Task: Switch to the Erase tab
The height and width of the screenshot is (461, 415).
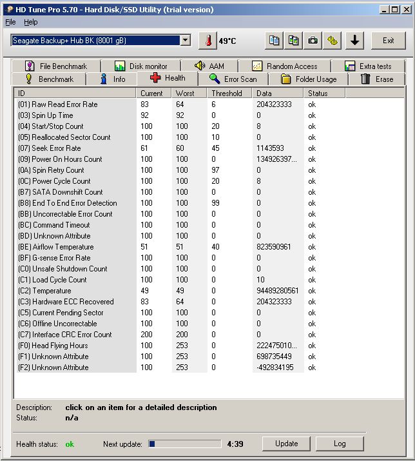Action: pos(377,79)
